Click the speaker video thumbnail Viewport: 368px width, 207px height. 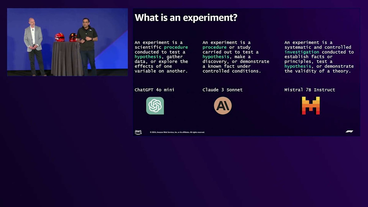(67, 42)
